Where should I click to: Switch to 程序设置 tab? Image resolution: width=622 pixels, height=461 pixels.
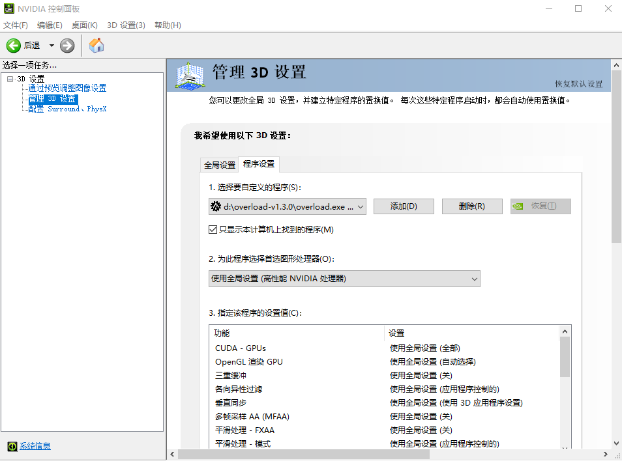[x=259, y=164]
